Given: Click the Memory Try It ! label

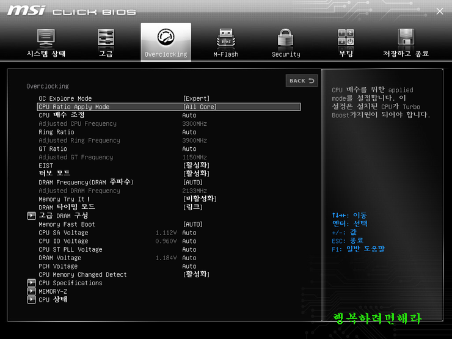Looking at the screenshot, I should pos(64,199).
